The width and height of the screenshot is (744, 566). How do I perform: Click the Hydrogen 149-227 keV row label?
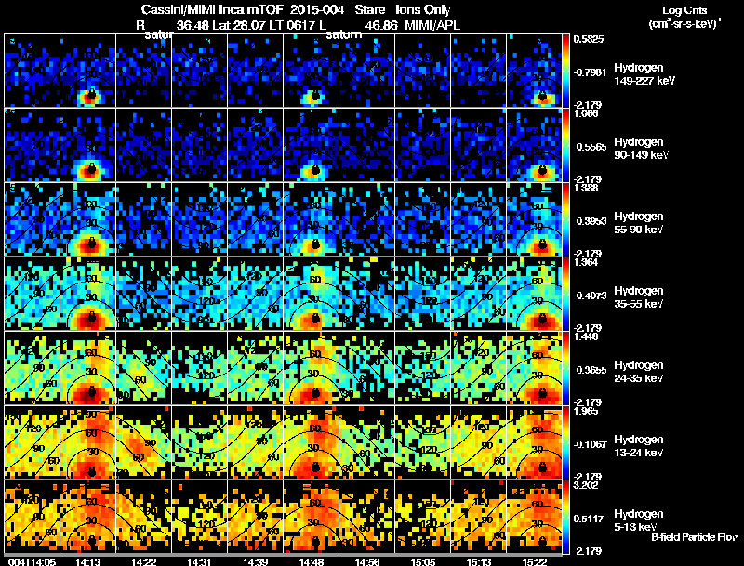click(644, 74)
